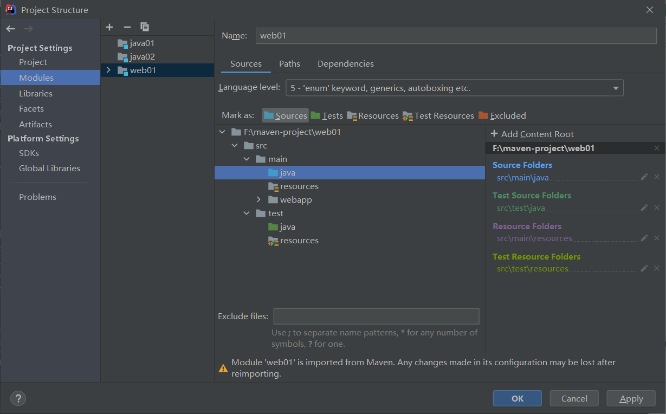666x414 pixels.
Task: Collapse the F:\maven-project\web01 tree root
Action: coord(222,132)
